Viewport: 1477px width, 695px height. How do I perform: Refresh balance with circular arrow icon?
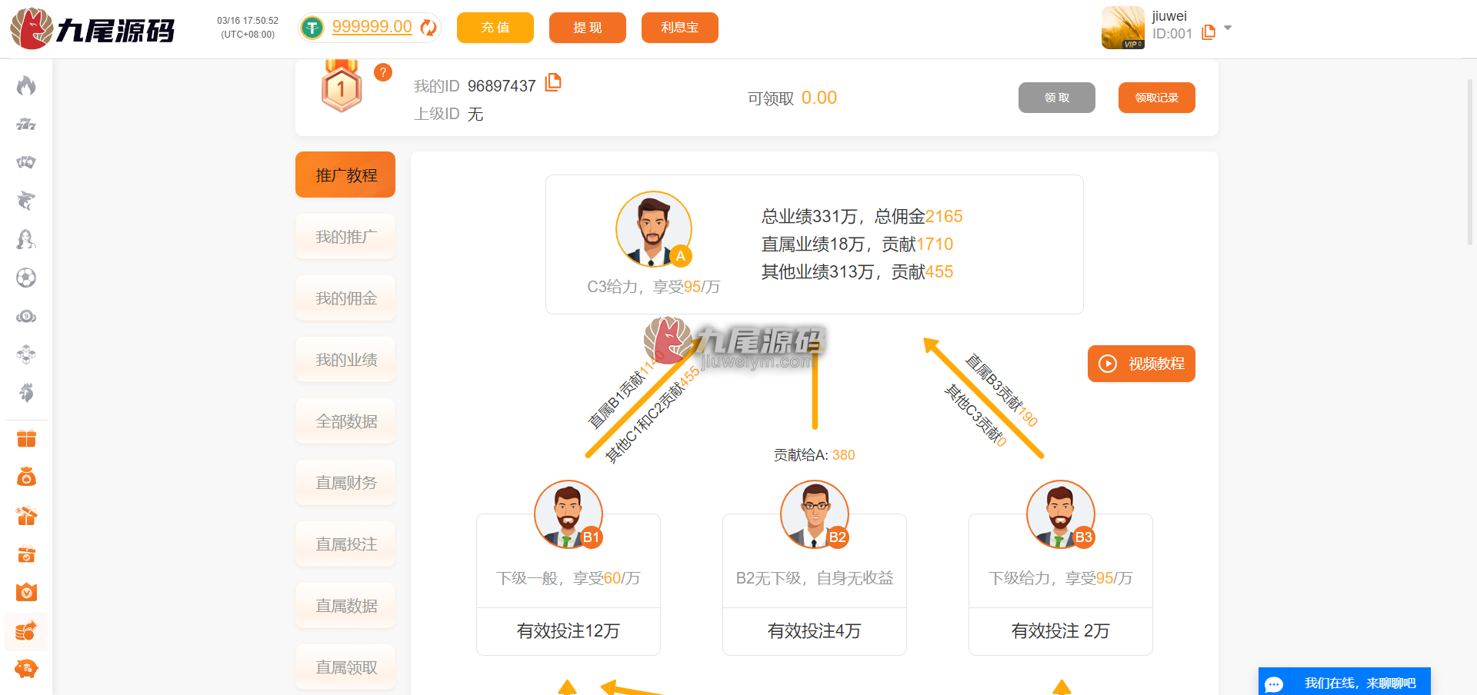tap(428, 28)
